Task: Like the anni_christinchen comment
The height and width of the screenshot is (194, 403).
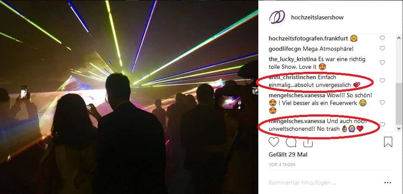Action: pos(382,80)
